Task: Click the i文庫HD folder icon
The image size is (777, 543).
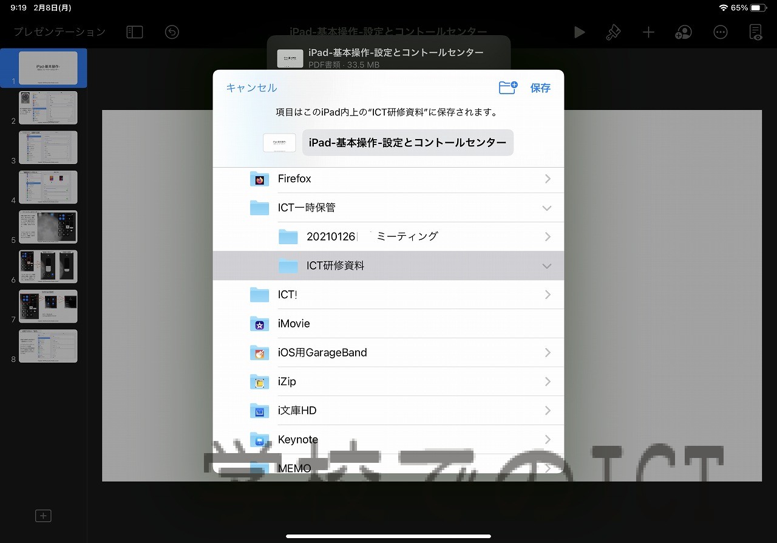Action: coord(259,411)
